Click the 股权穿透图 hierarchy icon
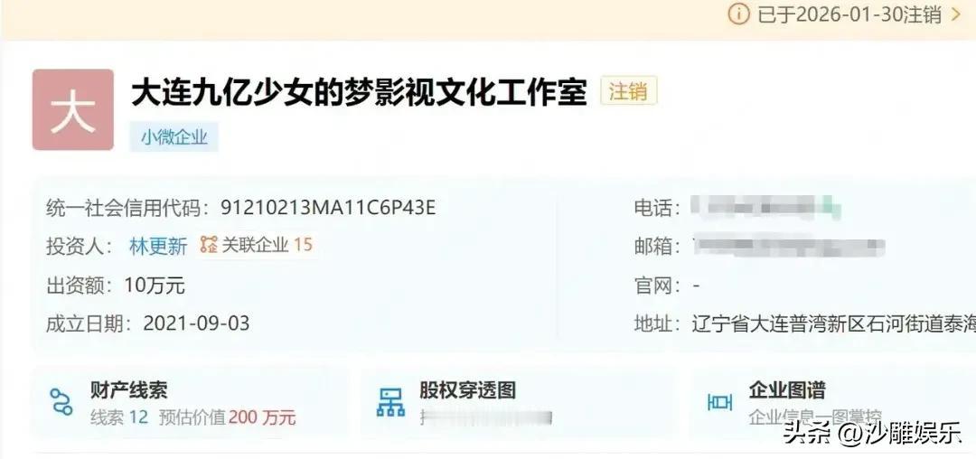Viewport: 976px width, 459px height. coord(390,402)
